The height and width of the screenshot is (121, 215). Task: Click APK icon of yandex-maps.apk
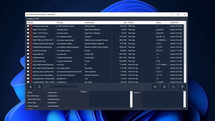tap(31, 57)
